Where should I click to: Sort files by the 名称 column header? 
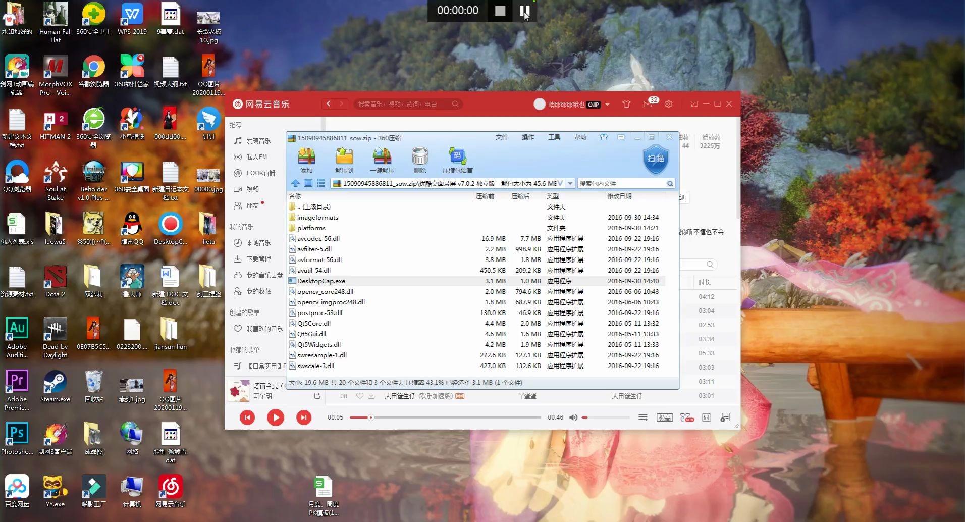pos(295,196)
